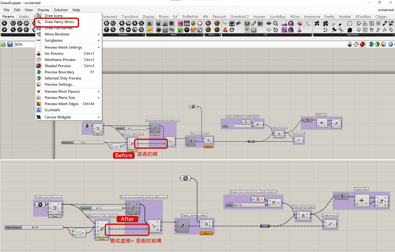Select the pink number slider icon in Input
Screen dimensions: 395x252
point(180,23)
